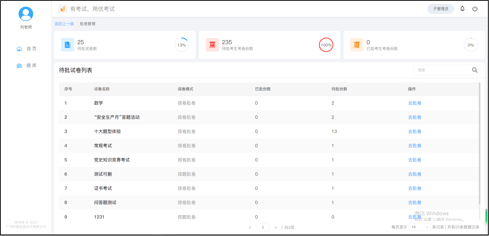Click the blue 待批试卷数 document icon
The width and height of the screenshot is (489, 236).
[x=68, y=45]
